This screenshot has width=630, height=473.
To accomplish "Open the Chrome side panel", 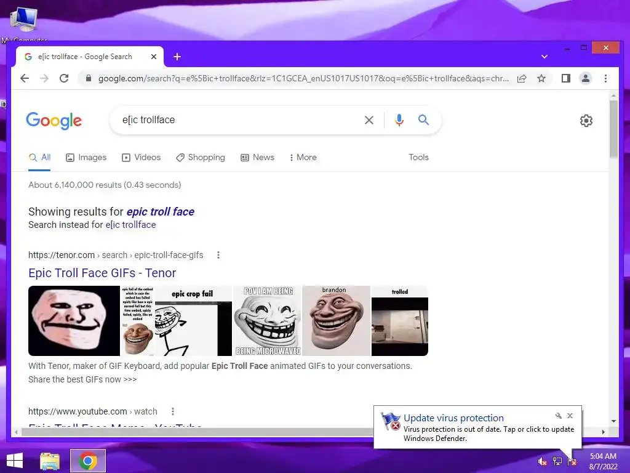I will point(566,78).
